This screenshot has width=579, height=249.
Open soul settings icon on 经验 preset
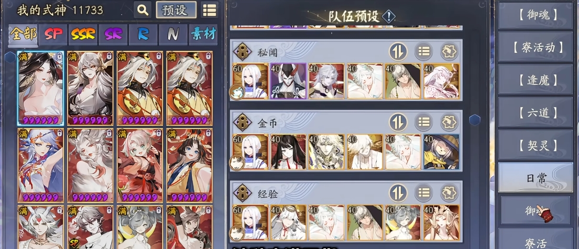click(x=450, y=193)
